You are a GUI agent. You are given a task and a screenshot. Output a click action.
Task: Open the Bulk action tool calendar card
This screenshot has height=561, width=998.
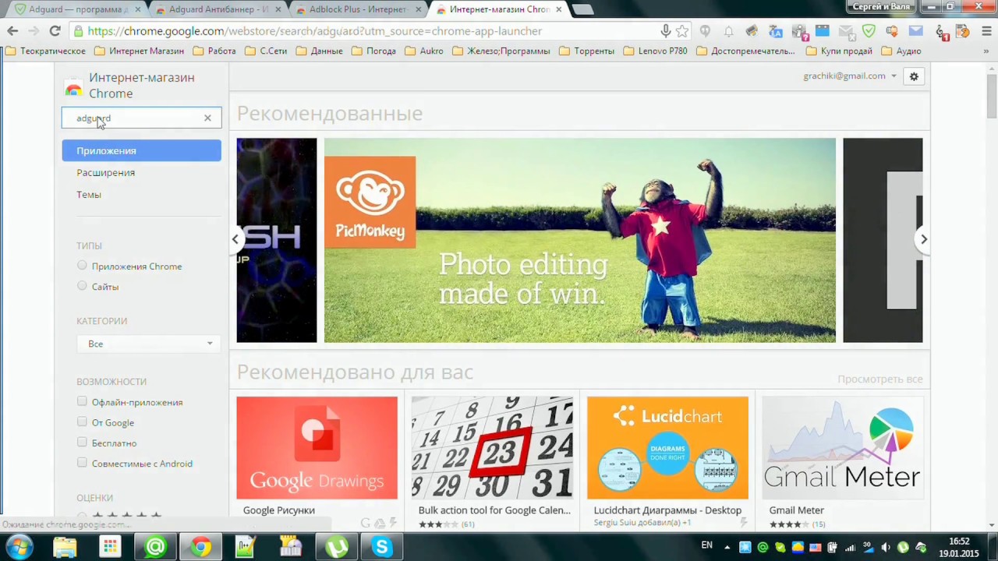492,462
